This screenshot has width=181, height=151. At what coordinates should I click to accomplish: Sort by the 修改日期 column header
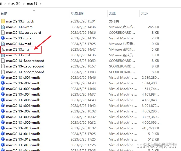pyautogui.click(x=77, y=13)
